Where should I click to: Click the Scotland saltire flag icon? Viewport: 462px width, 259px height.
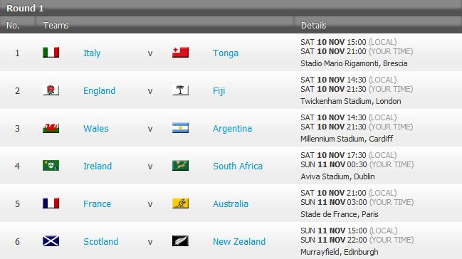(51, 241)
